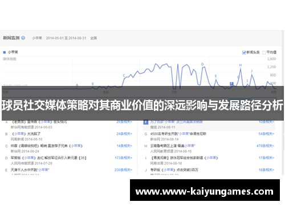Image resolution: width=285 pixels, height=206 pixels.
Task: Open the 479条相关 link for story H
Action: 265,146
